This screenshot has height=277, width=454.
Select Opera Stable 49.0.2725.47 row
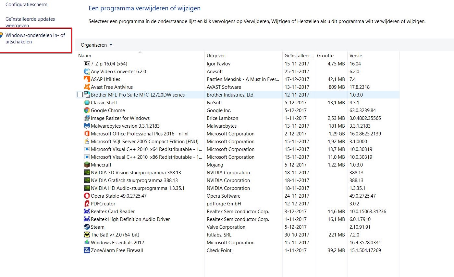click(238, 196)
